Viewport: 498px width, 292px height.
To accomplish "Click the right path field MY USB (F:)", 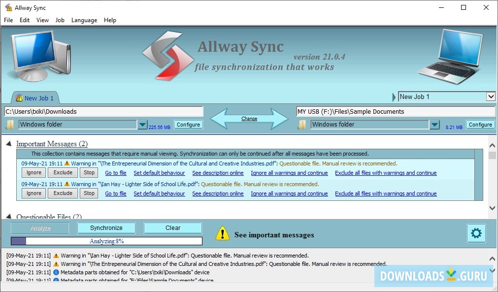I will [x=396, y=111].
